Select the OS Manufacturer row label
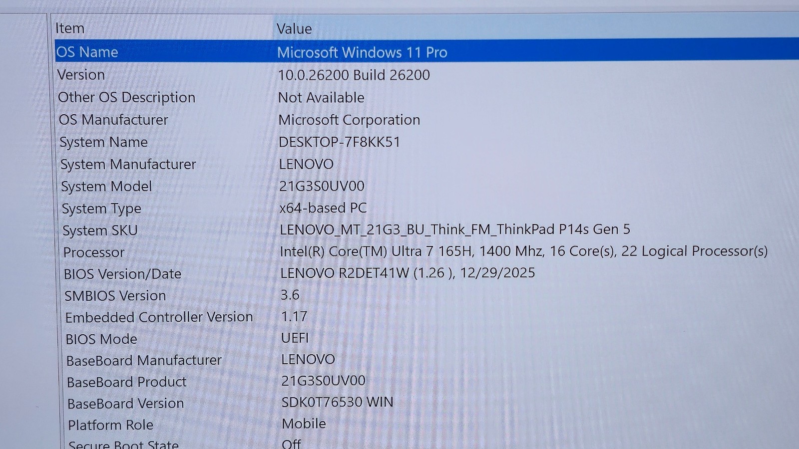This screenshot has height=449, width=799. point(113,120)
